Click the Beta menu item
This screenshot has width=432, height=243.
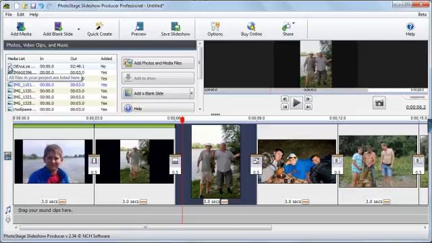point(422,14)
